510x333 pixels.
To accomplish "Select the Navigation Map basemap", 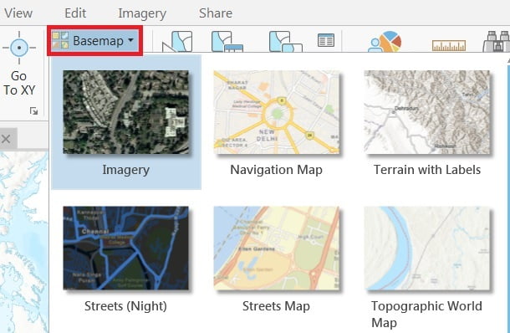I will tap(277, 122).
